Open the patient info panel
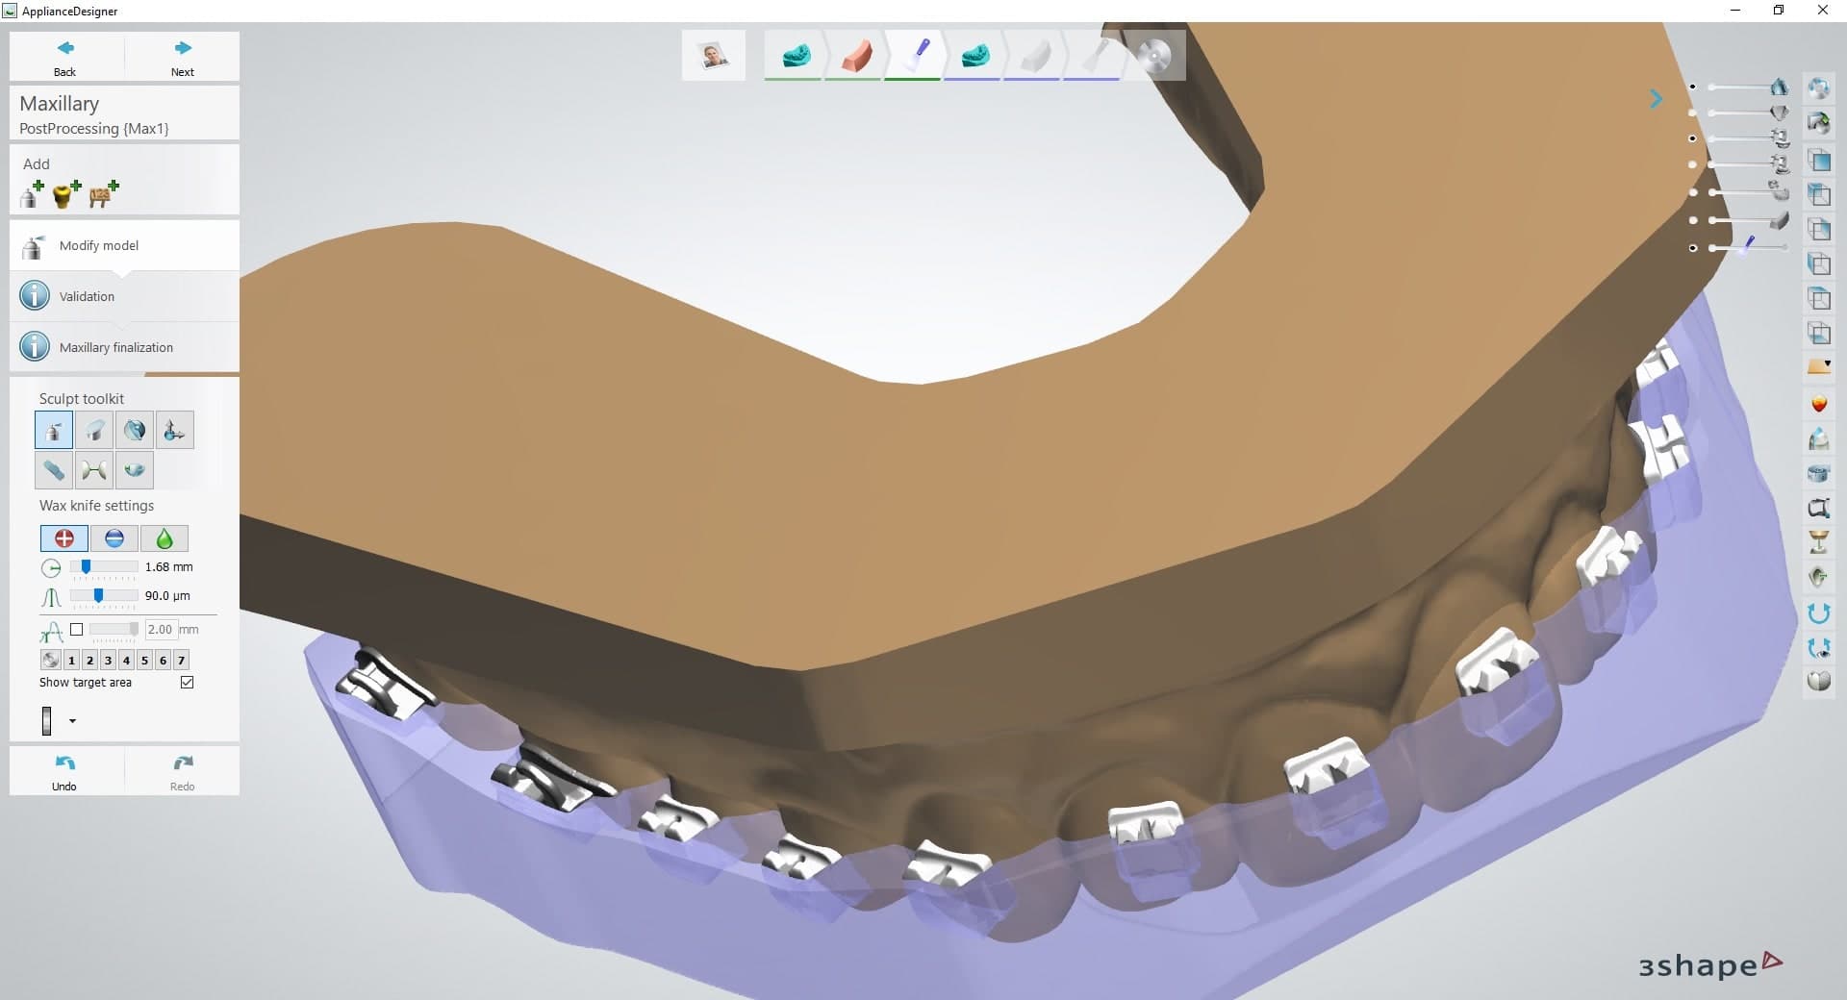Image resolution: width=1847 pixels, height=1000 pixels. 714,55
